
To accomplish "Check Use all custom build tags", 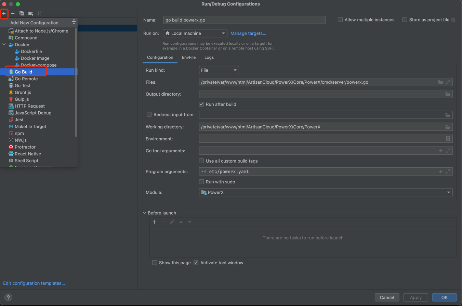I will pyautogui.click(x=201, y=161).
